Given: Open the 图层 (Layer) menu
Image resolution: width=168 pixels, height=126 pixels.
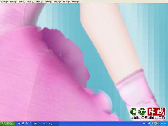Looking at the screenshot, I should coord(31,2).
